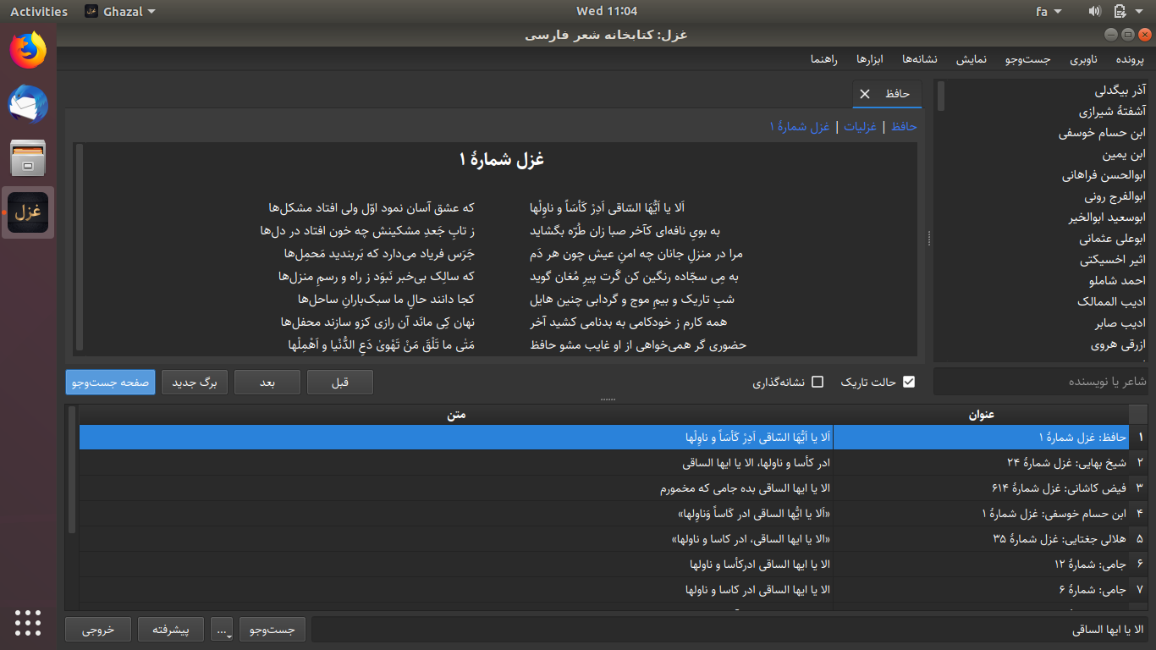Image resolution: width=1156 pixels, height=650 pixels.
Task: Select result شیخ بهایی: غزل شمارهٔ ۲۴
Action: pos(981,463)
